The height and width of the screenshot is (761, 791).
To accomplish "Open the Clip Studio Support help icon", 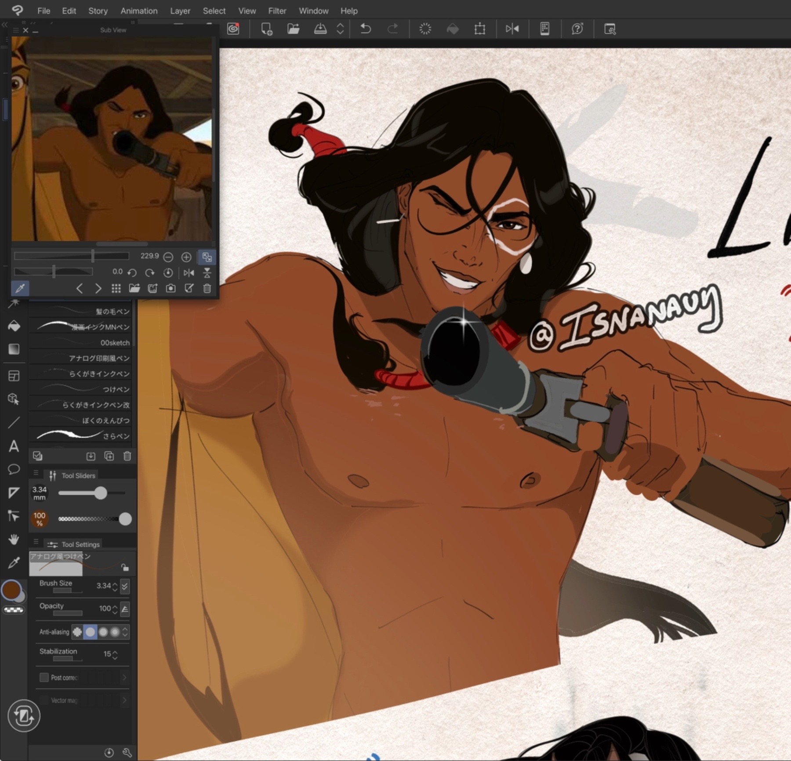I will (577, 29).
